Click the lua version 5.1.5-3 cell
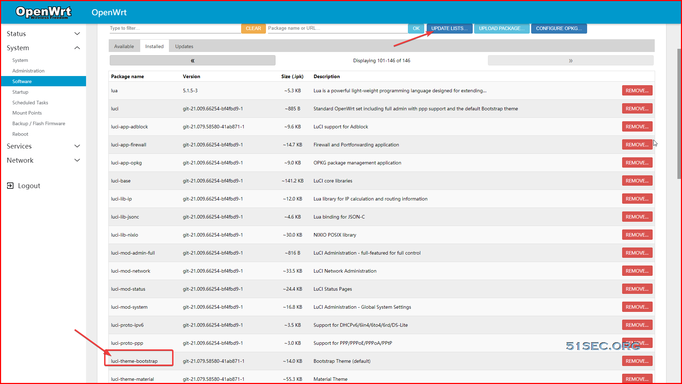 [190, 91]
